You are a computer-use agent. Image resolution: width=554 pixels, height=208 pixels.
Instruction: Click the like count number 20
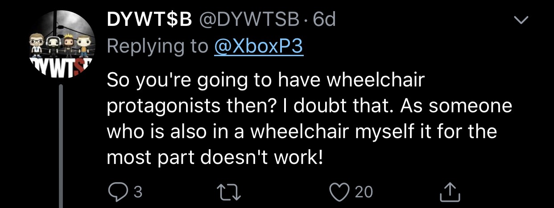pos(363,192)
